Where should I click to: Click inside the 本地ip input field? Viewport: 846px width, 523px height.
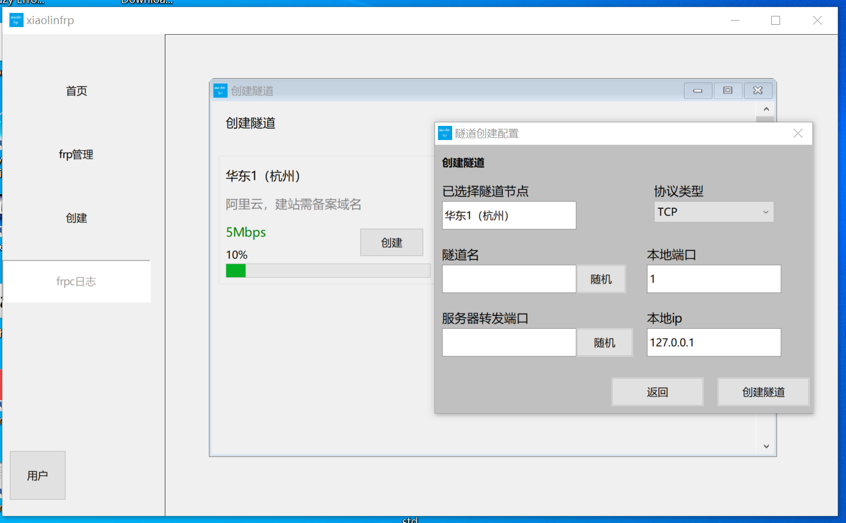[x=714, y=342]
